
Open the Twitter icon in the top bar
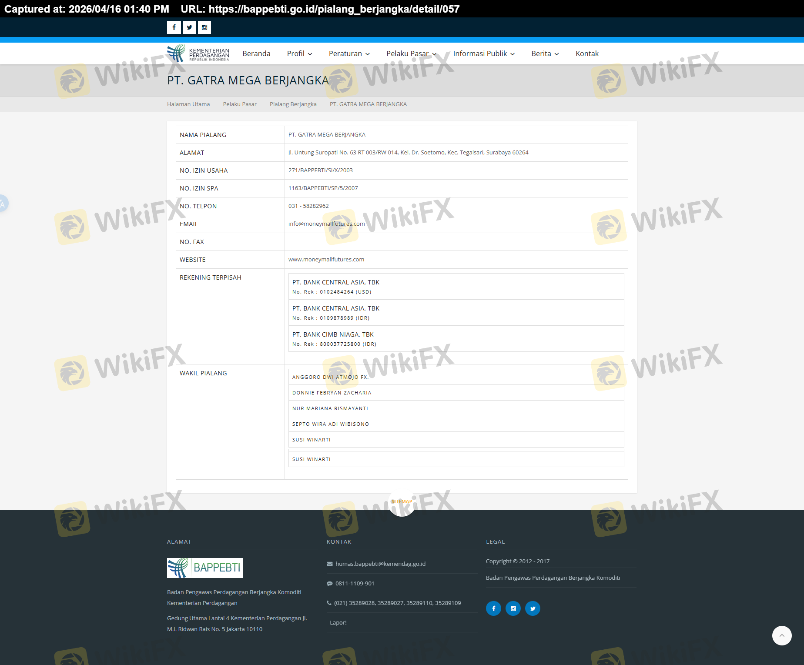pos(189,27)
